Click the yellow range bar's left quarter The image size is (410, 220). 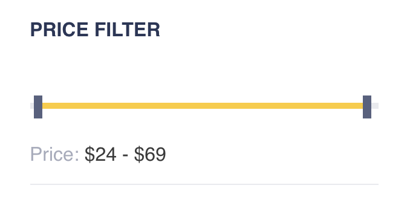pyautogui.click(x=122, y=106)
